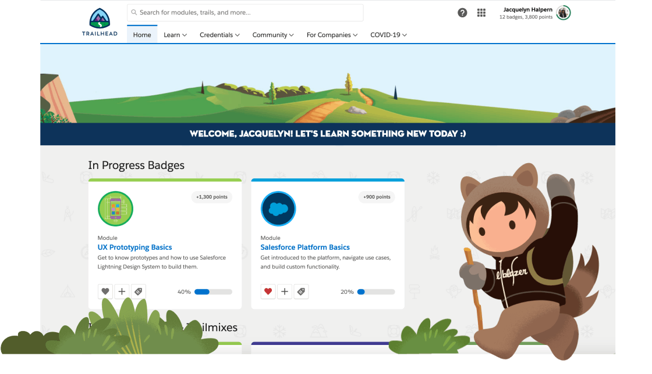The width and height of the screenshot is (652, 374).
Task: Open the help question mark icon
Action: (462, 13)
